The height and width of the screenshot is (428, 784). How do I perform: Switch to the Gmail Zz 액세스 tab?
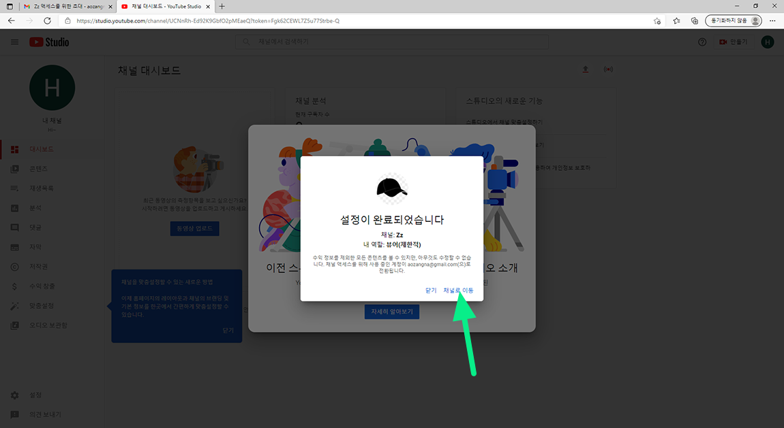point(67,7)
